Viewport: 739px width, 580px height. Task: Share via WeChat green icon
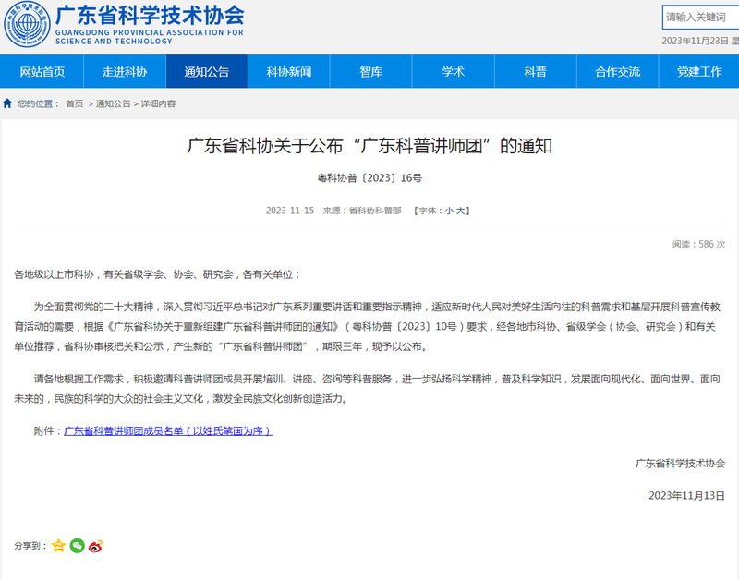coord(78,546)
